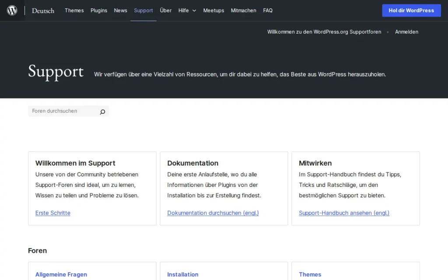The width and height of the screenshot is (448, 280).
Task: Open the Themes menu item
Action: click(x=74, y=10)
